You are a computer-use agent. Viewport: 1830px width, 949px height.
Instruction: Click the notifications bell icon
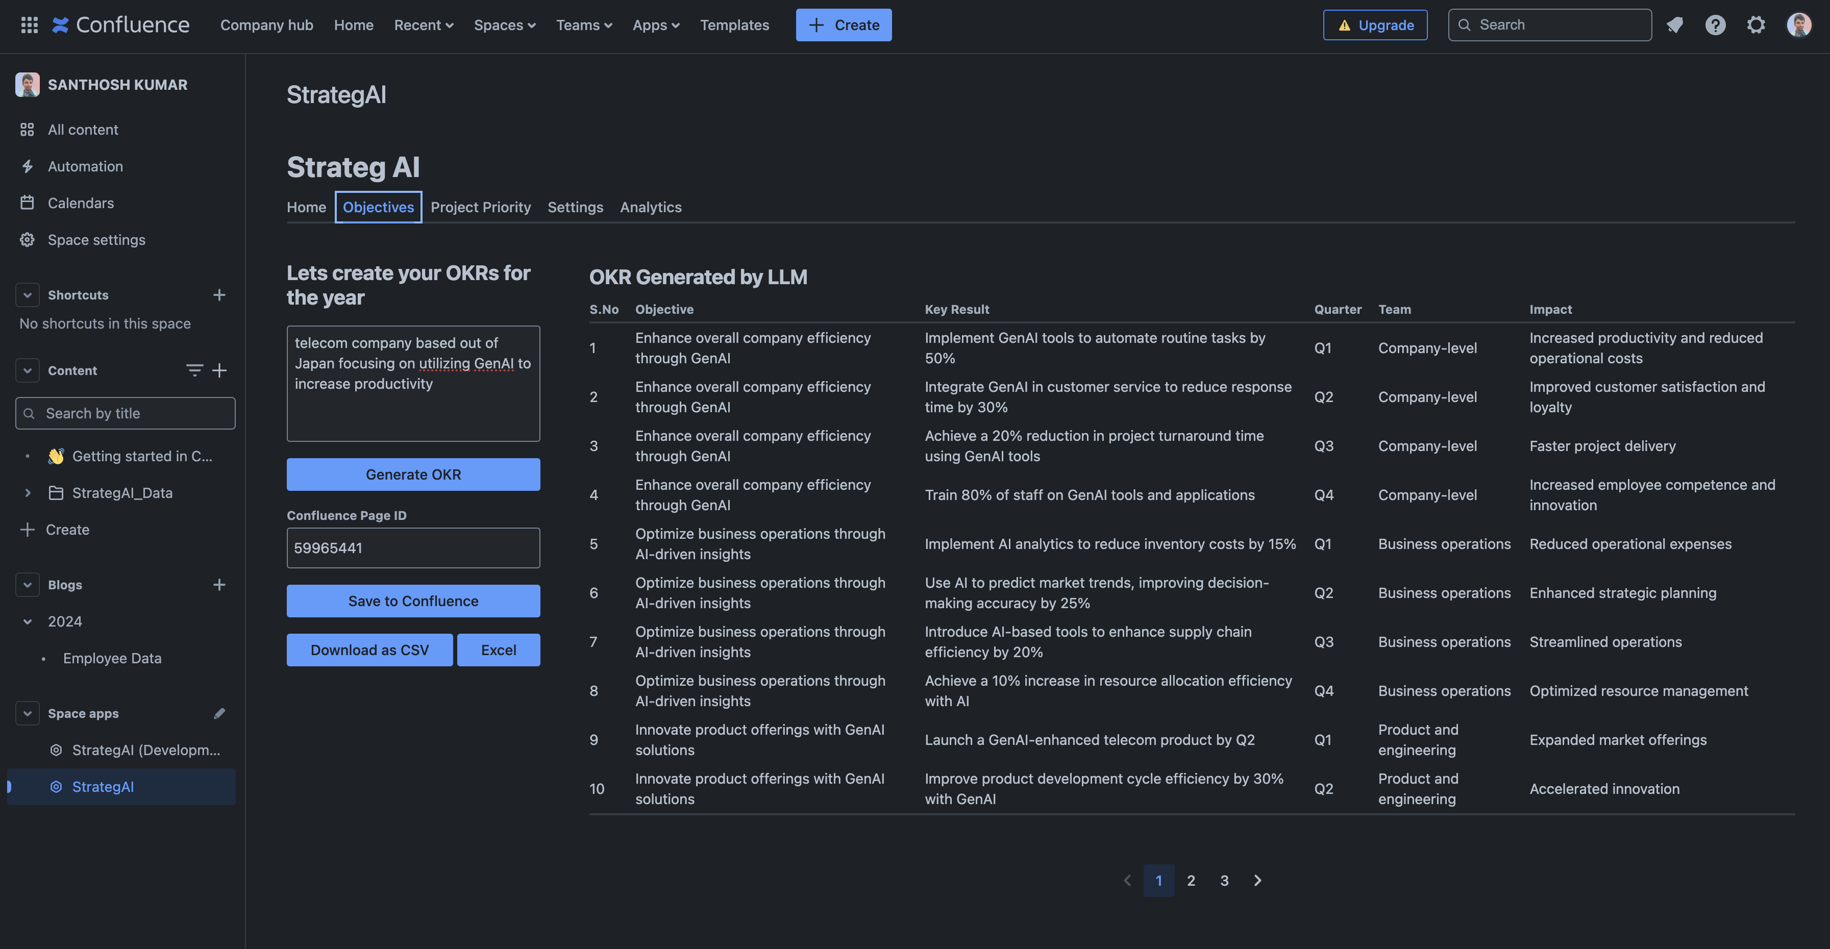[1674, 25]
